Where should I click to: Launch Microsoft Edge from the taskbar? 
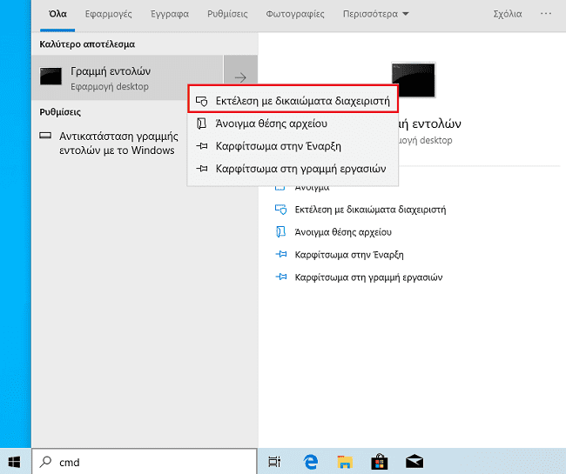pyautogui.click(x=311, y=462)
